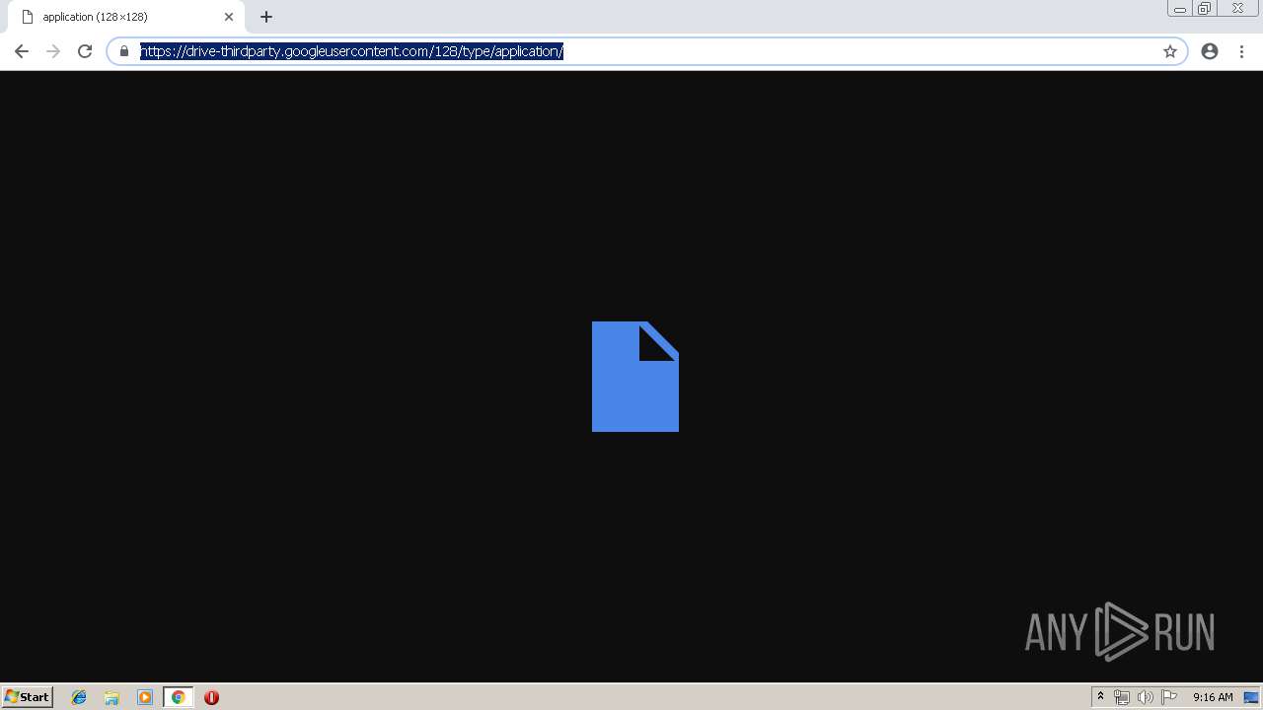Click the 9:16 AM system clock
The width and height of the screenshot is (1263, 710).
pos(1213,697)
